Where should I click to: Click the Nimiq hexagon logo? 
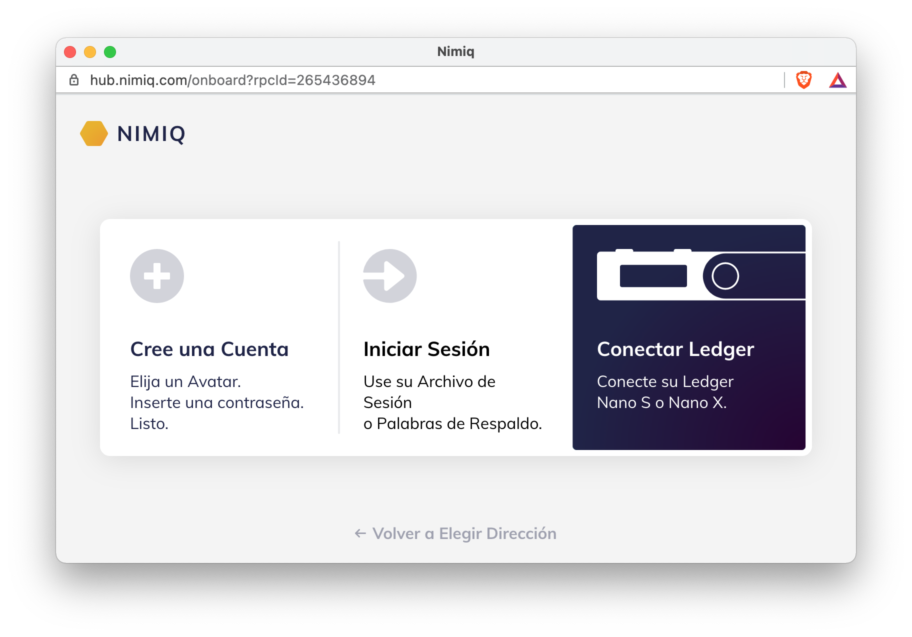(x=94, y=133)
